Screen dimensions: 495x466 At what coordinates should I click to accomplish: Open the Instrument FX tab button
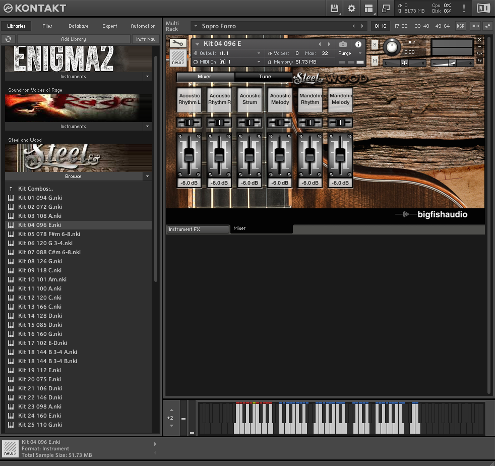(198, 229)
